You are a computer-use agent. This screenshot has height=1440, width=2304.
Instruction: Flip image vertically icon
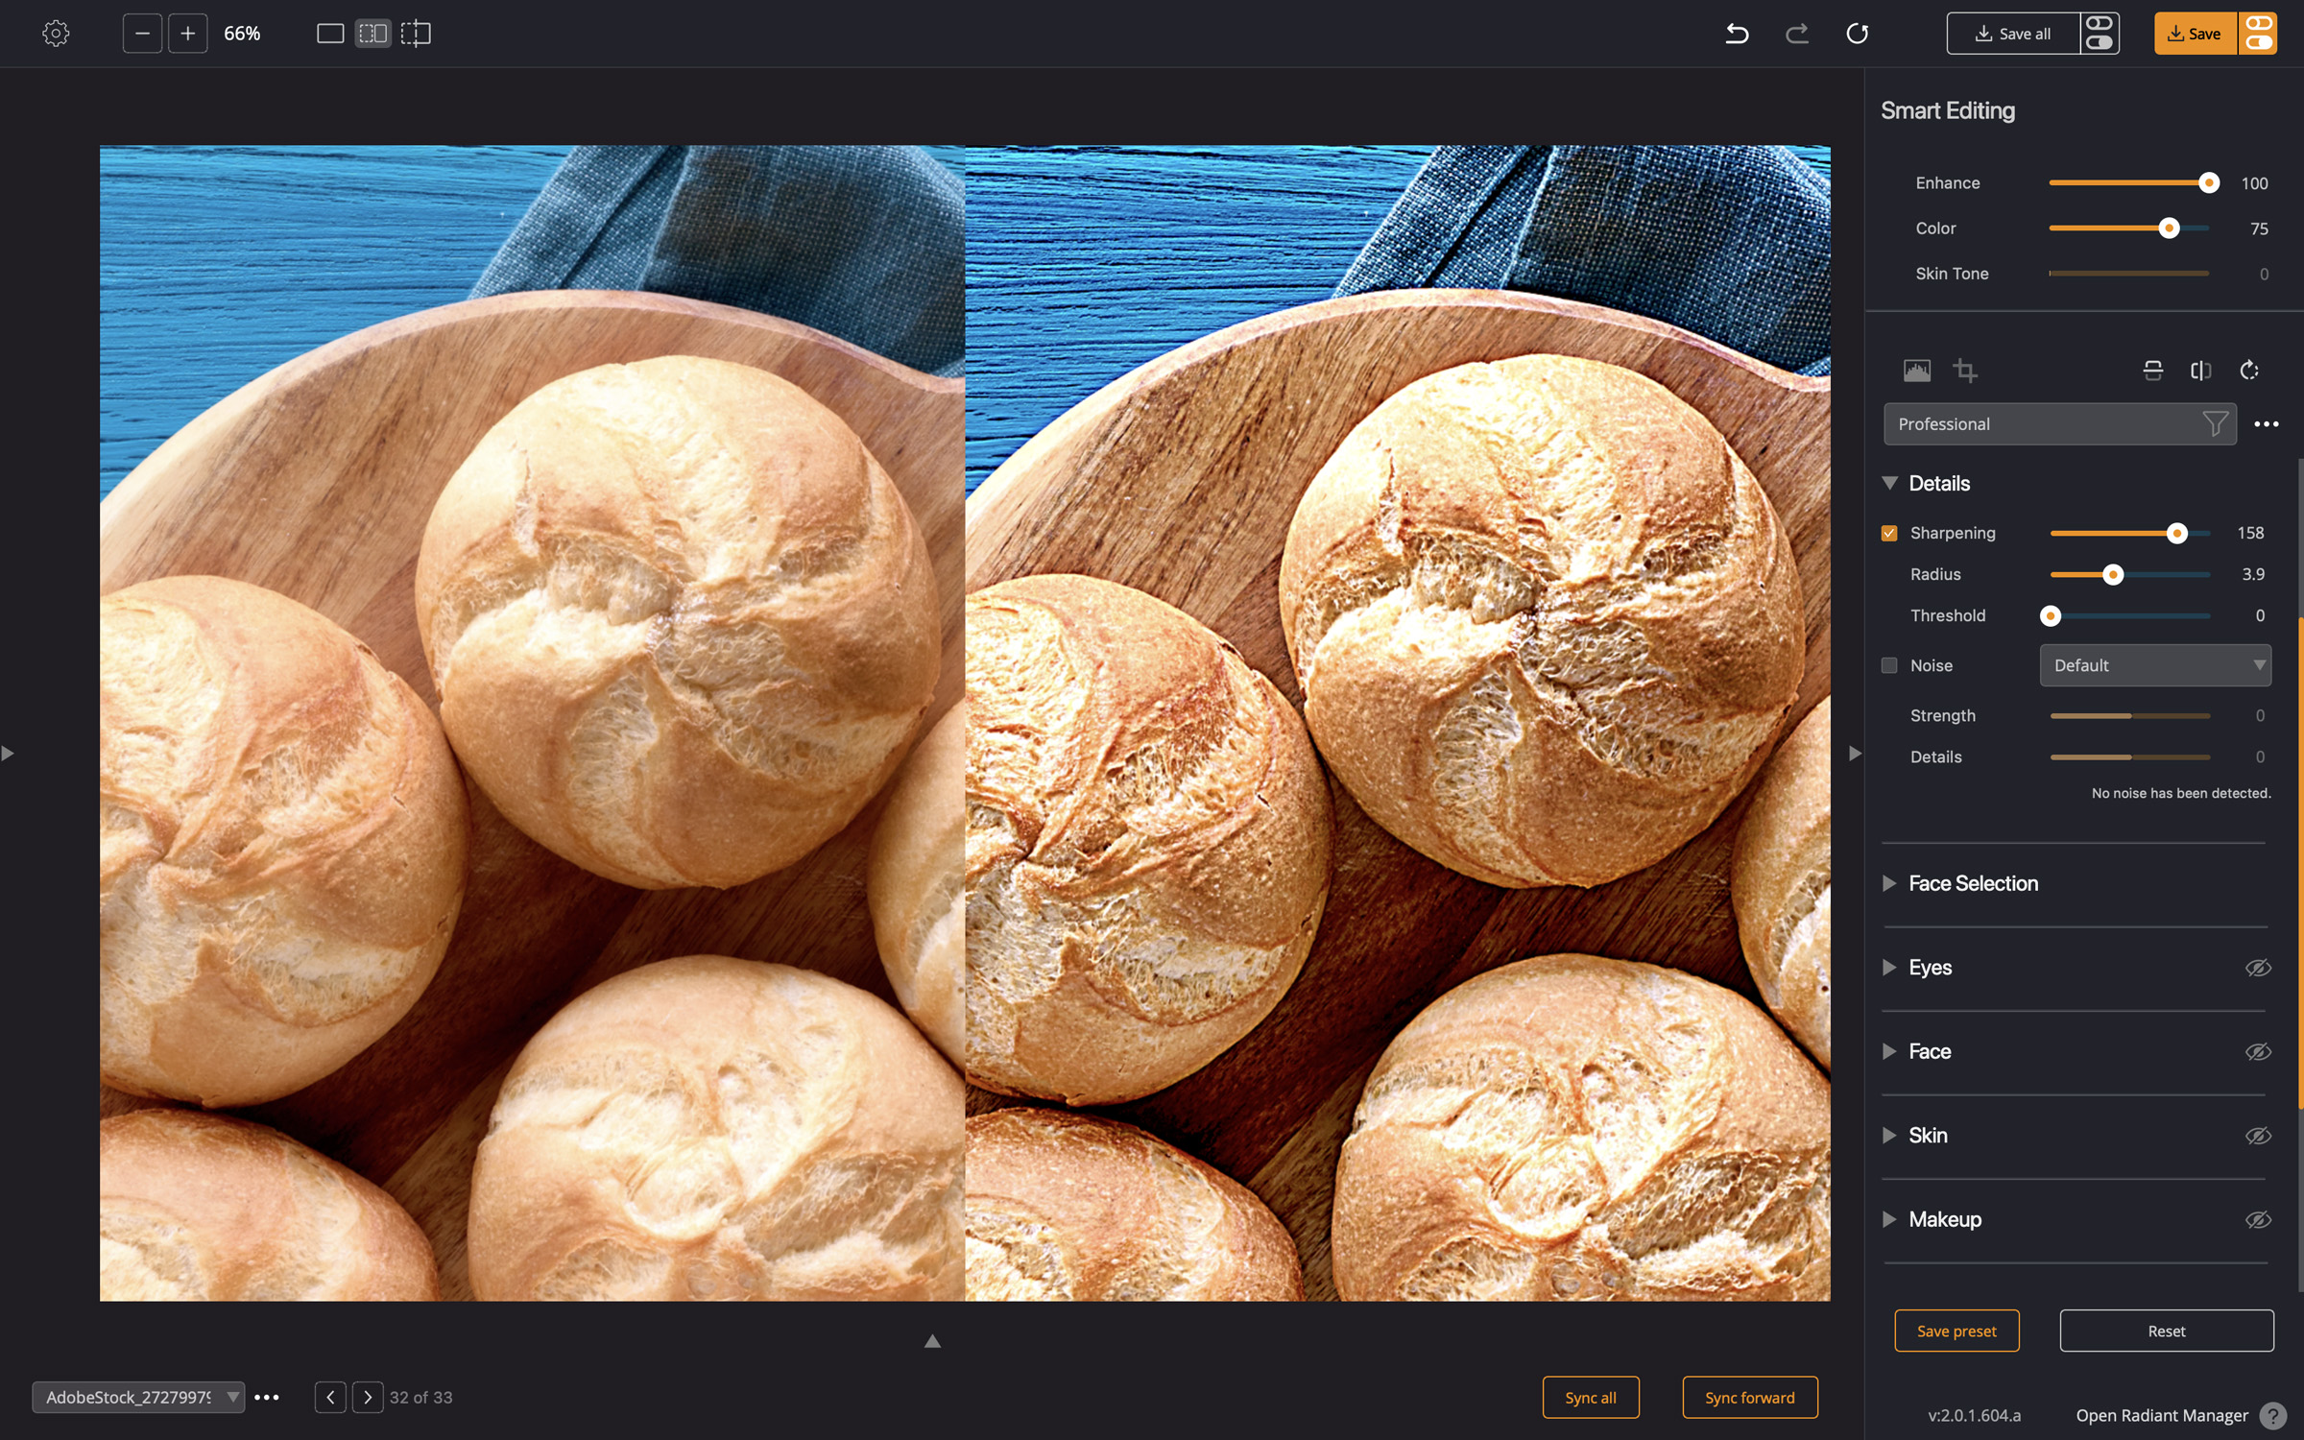click(2153, 371)
